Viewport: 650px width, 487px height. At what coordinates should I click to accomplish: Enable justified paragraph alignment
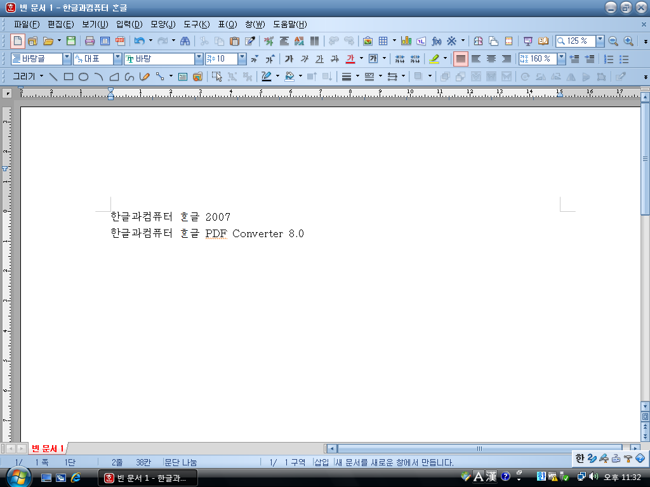click(x=461, y=59)
